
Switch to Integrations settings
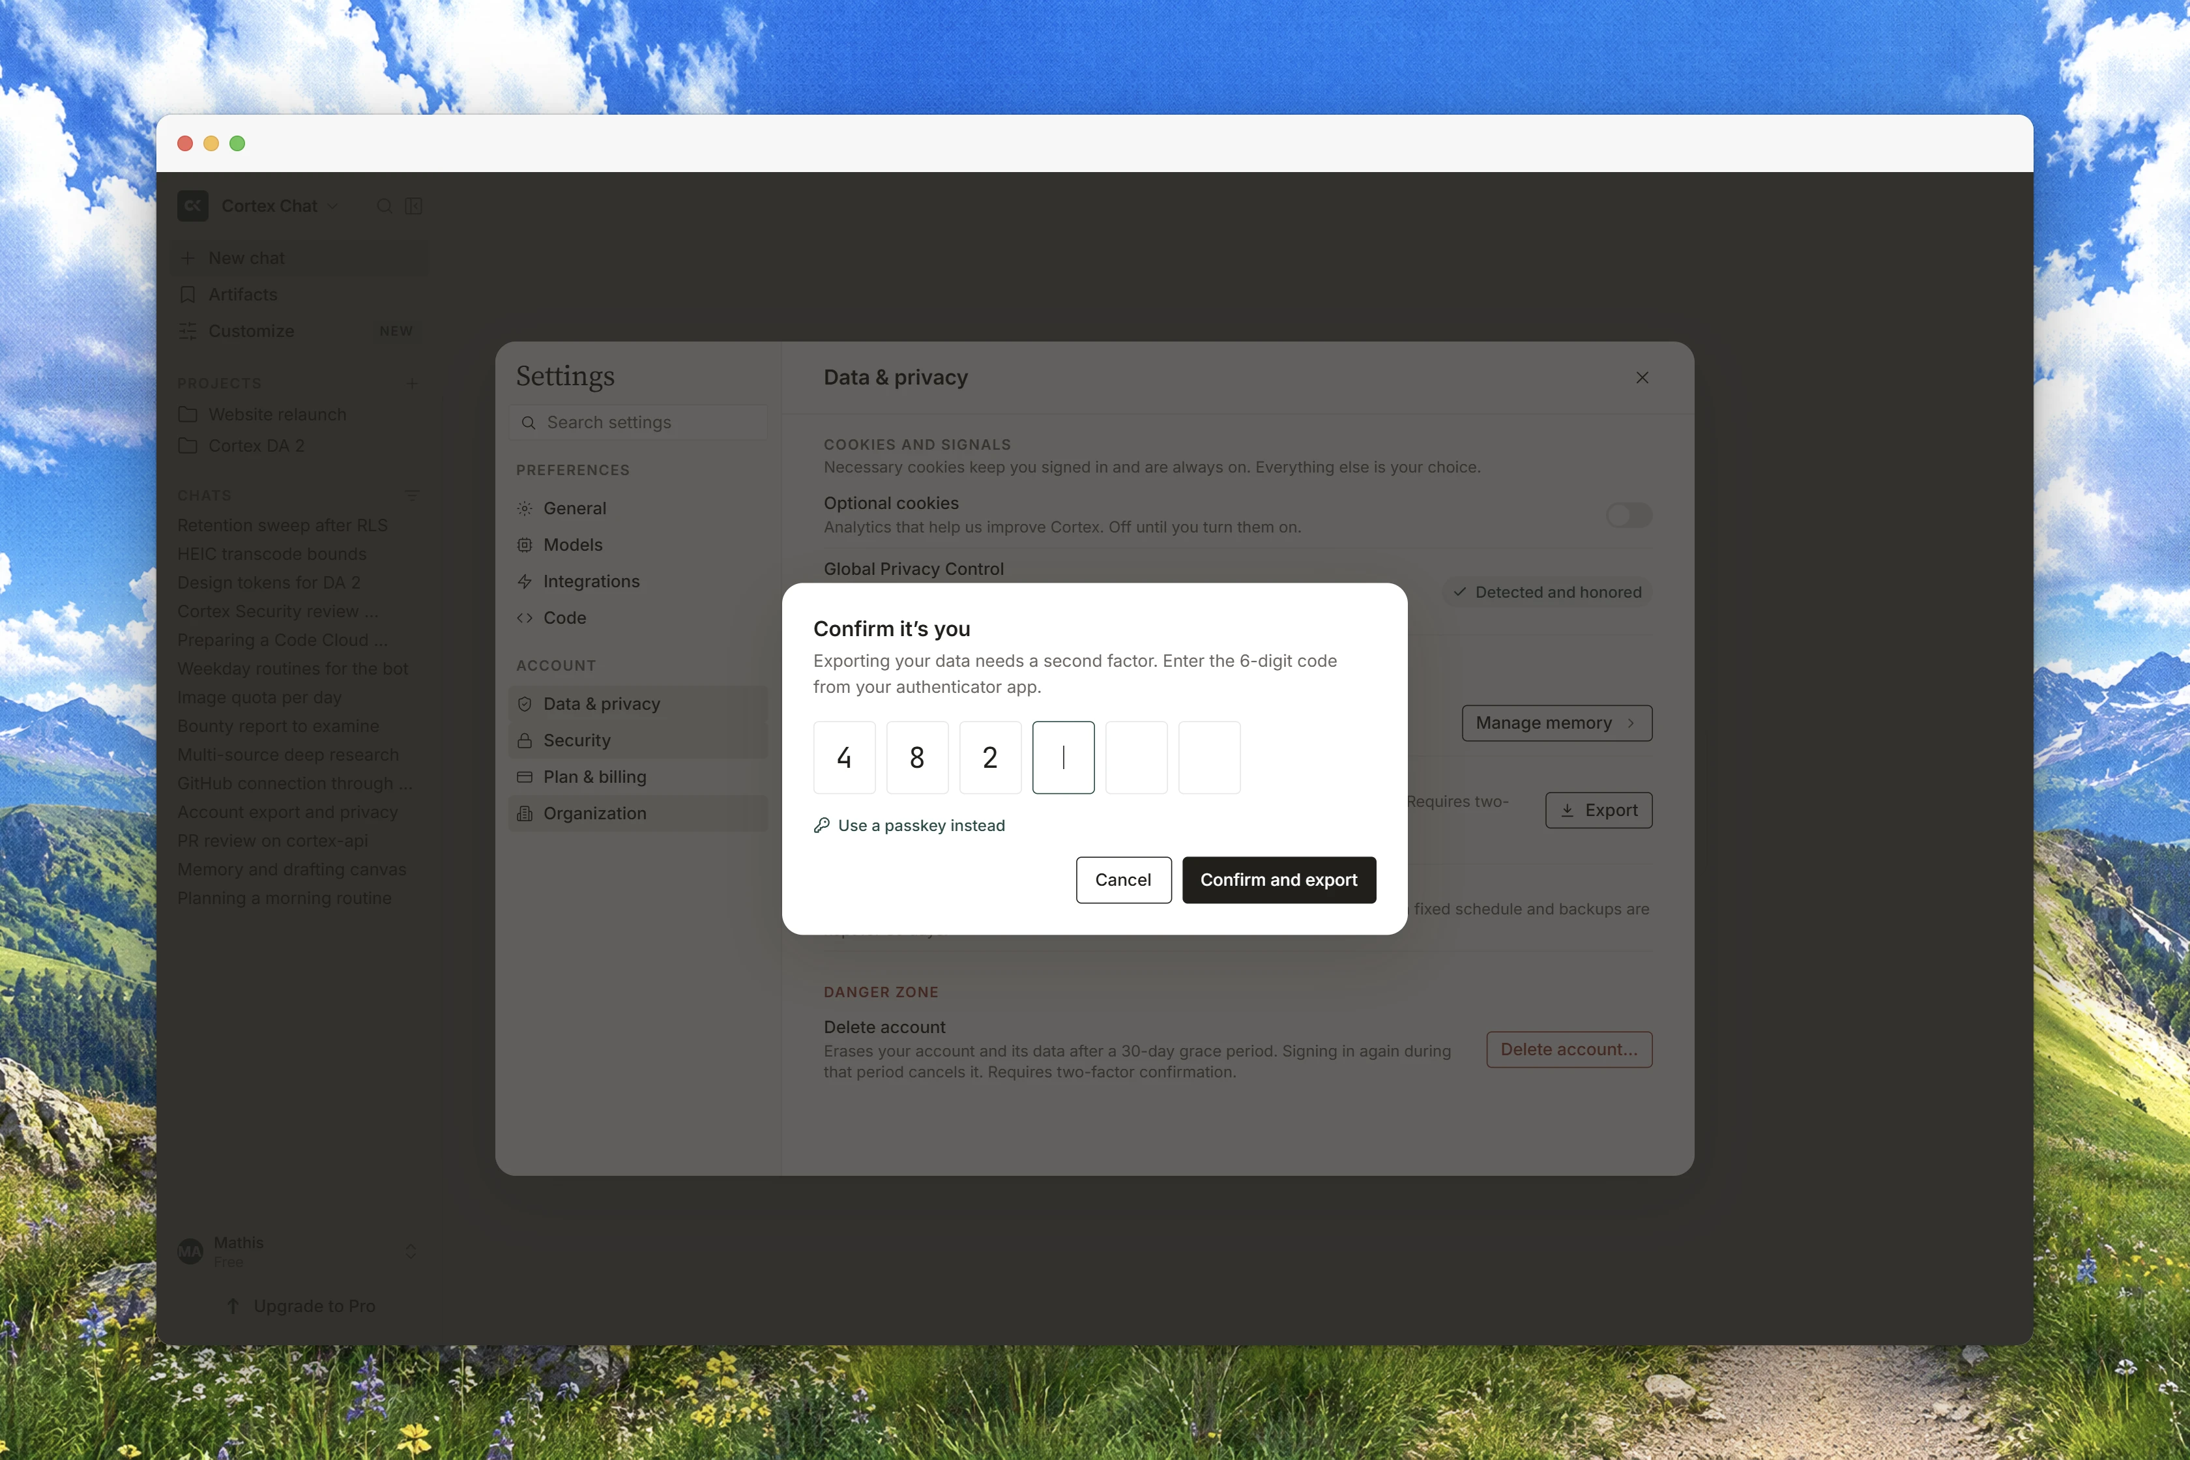point(639,581)
